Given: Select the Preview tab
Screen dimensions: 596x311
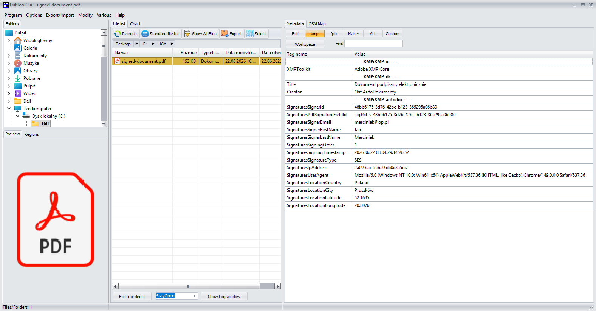Looking at the screenshot, I should pos(12,134).
